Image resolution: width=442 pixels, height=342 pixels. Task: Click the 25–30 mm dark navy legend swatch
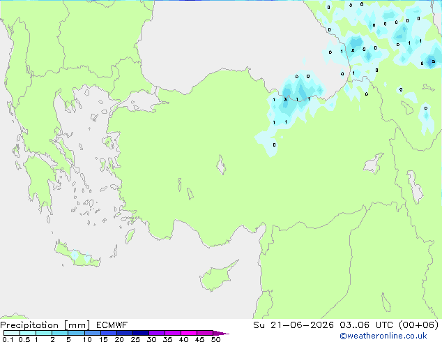pyautogui.click(x=141, y=333)
